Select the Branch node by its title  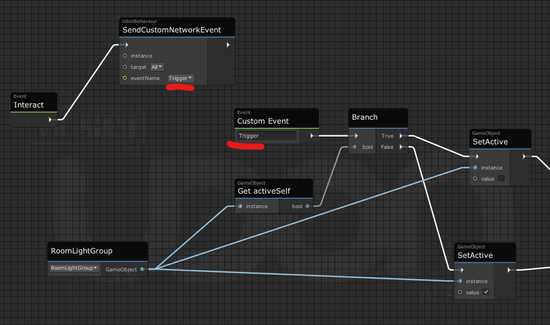(x=365, y=117)
